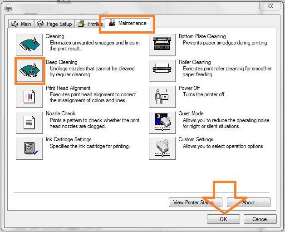
Task: Dismiss dialog with Cancel button
Action: pos(260,219)
